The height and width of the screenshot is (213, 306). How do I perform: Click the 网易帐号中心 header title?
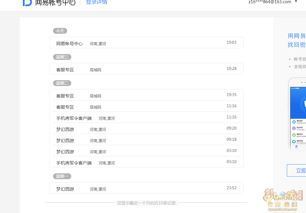point(55,3)
